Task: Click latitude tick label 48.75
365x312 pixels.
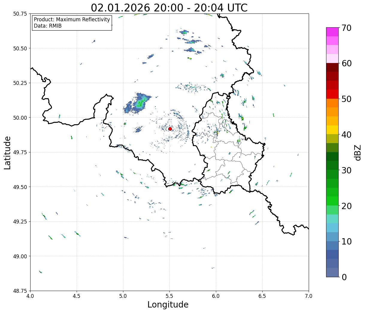Action: coord(20,291)
